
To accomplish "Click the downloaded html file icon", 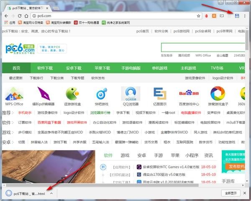I will coord(9,193).
